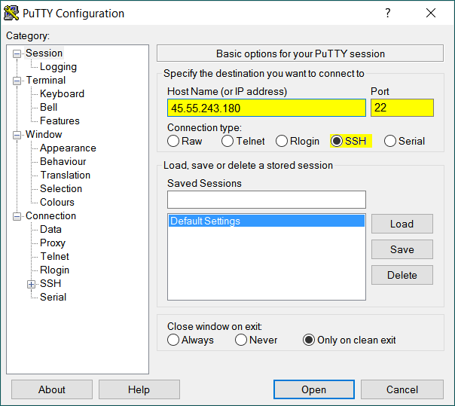Collapse the Connection tree node
455x406 pixels.
[x=17, y=216]
